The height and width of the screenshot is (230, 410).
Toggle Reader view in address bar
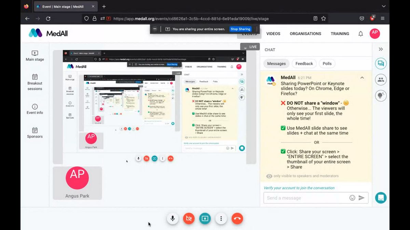pos(315,19)
